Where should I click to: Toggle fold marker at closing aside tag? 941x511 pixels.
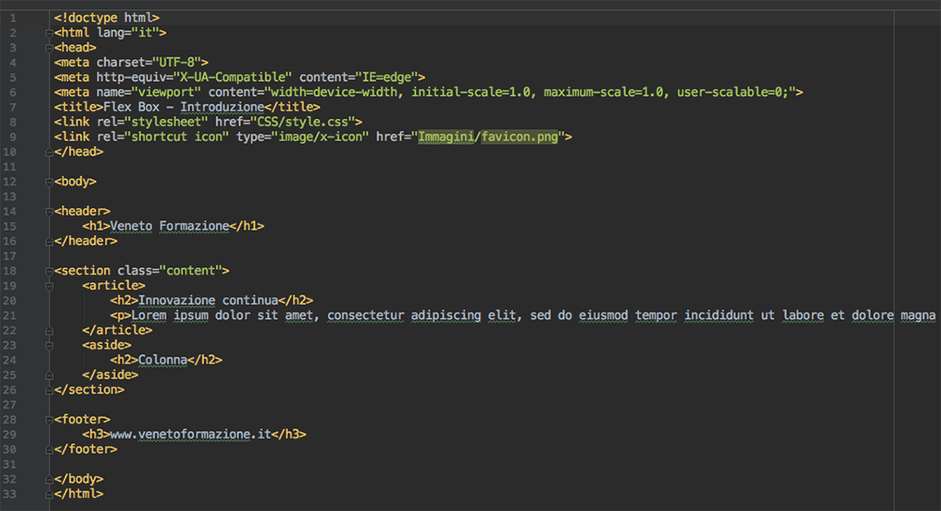point(49,375)
